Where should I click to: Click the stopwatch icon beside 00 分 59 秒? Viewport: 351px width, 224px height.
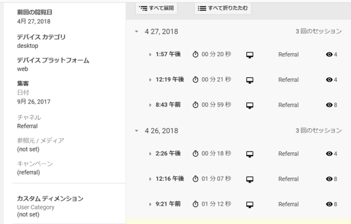[195, 105]
